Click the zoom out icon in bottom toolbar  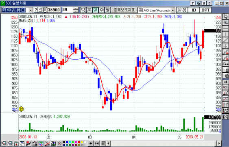coord(10,143)
